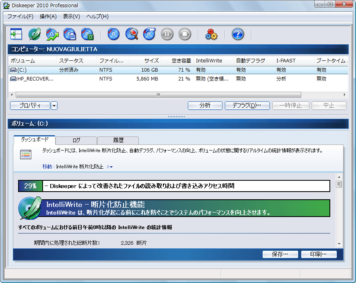Open the colored gears configuration icon
The height and width of the screenshot is (283, 356).
211,34
